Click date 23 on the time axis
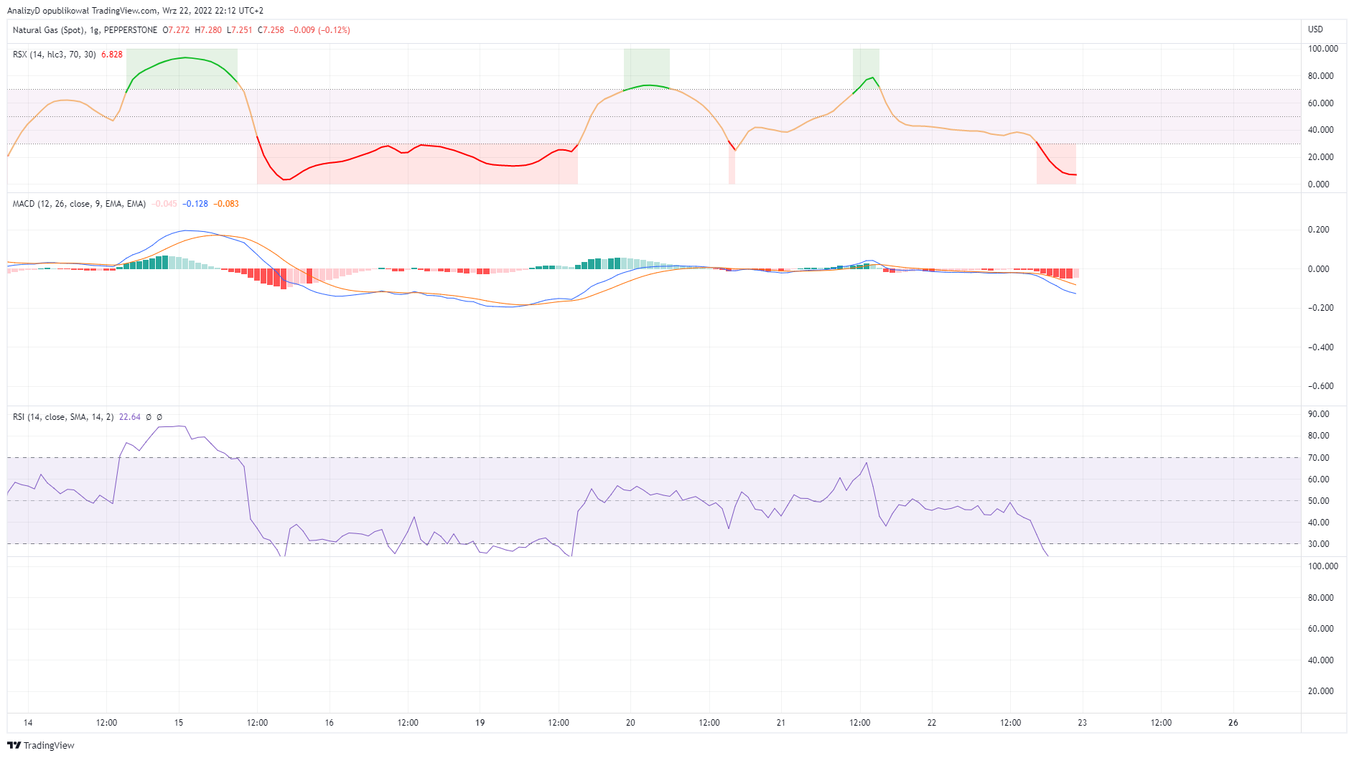This screenshot has height=758, width=1354. coord(1083,723)
